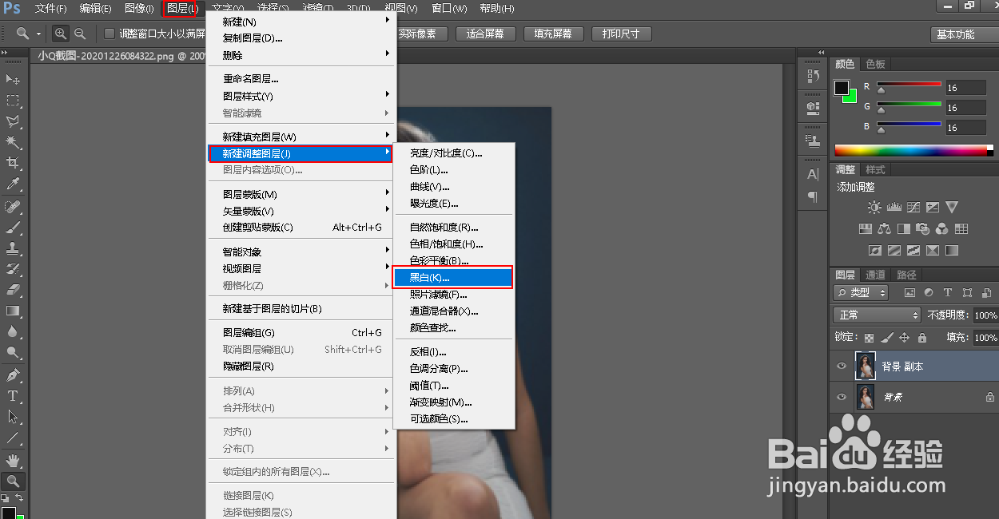Open the layer blend mode dropdown showing 正常

pos(876,315)
